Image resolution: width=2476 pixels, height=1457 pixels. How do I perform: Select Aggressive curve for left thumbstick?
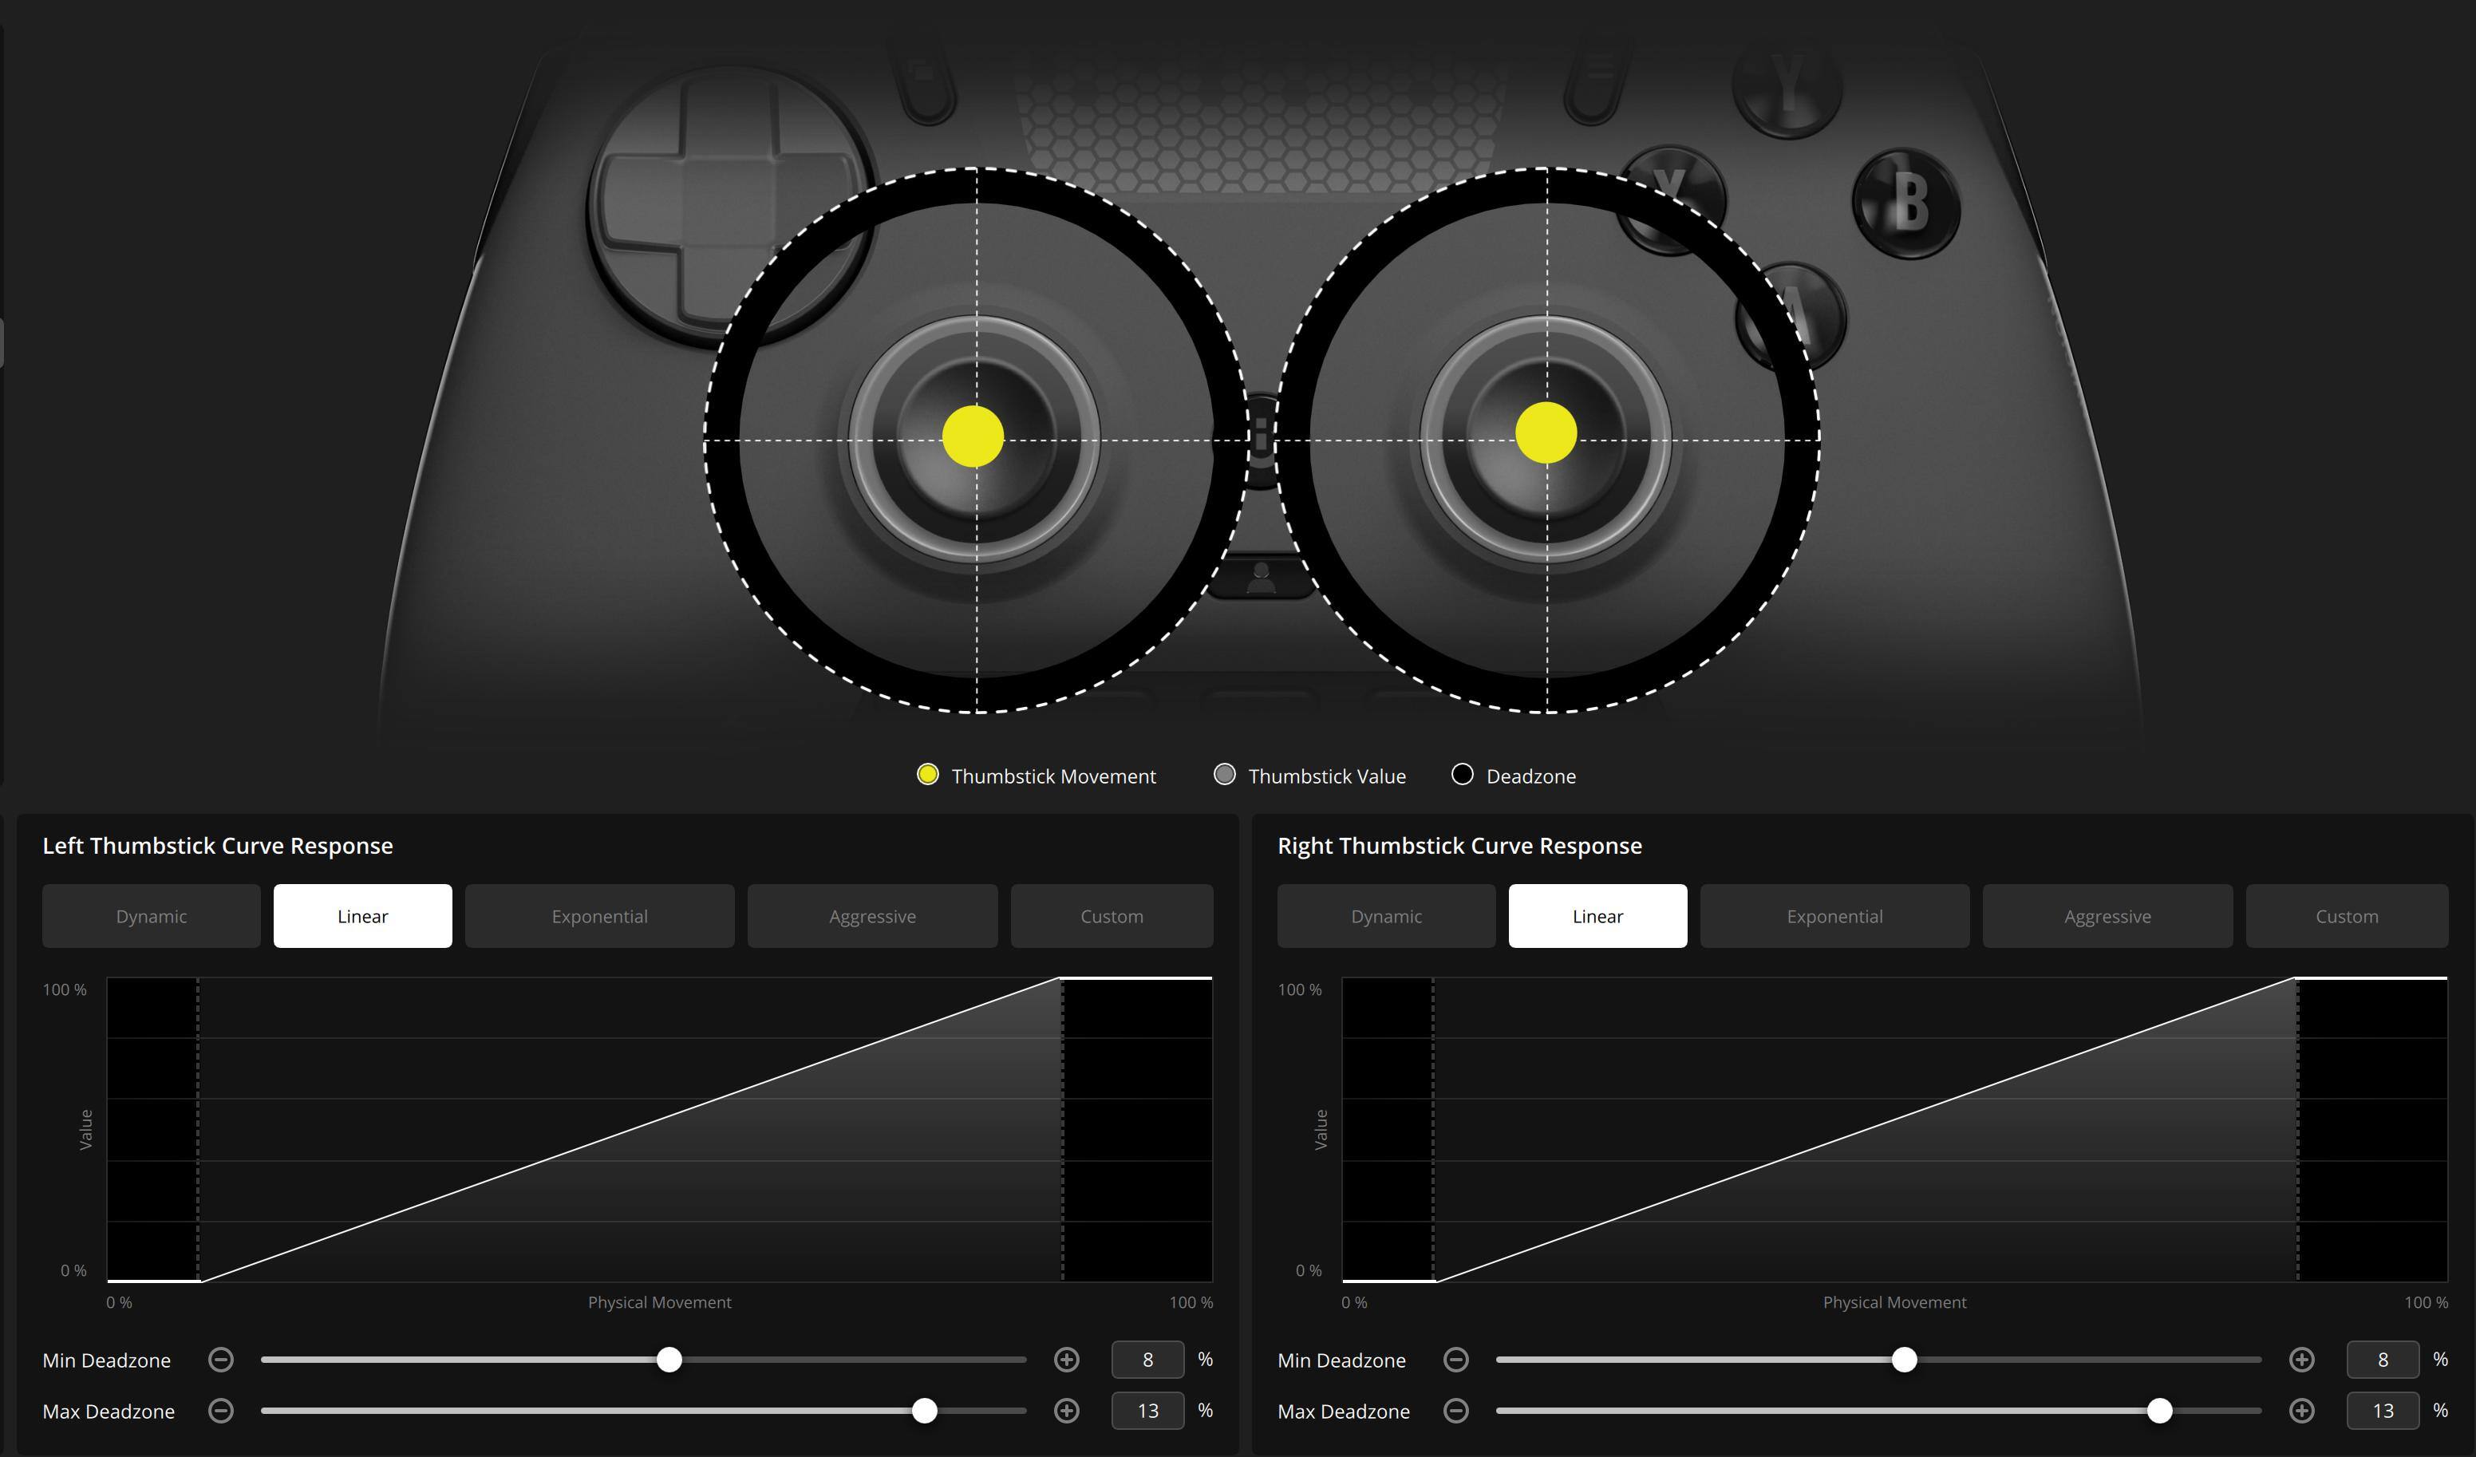point(871,916)
